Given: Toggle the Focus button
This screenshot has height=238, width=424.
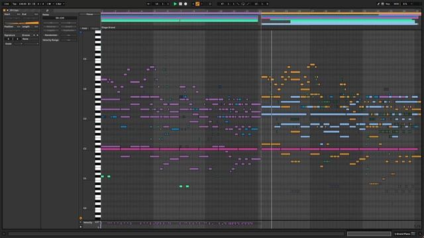Looking at the screenshot, I should click(x=89, y=15).
